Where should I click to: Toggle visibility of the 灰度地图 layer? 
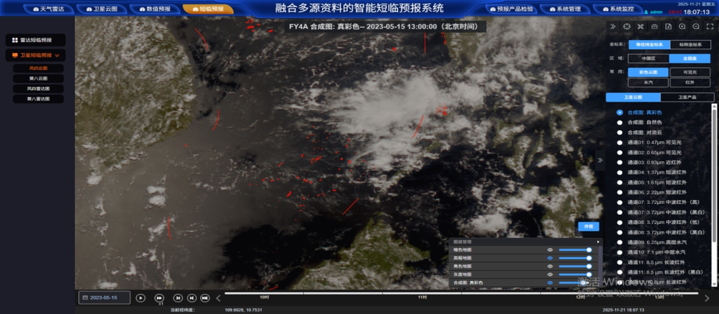(x=550, y=274)
